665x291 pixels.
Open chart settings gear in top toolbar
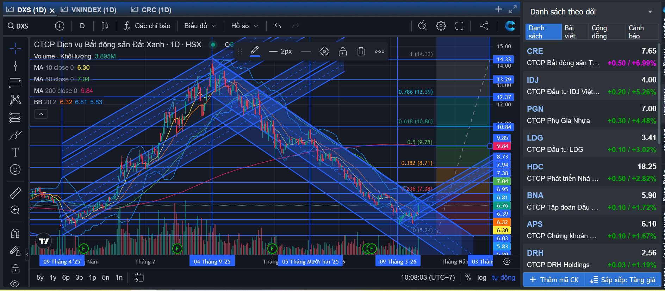tap(441, 26)
